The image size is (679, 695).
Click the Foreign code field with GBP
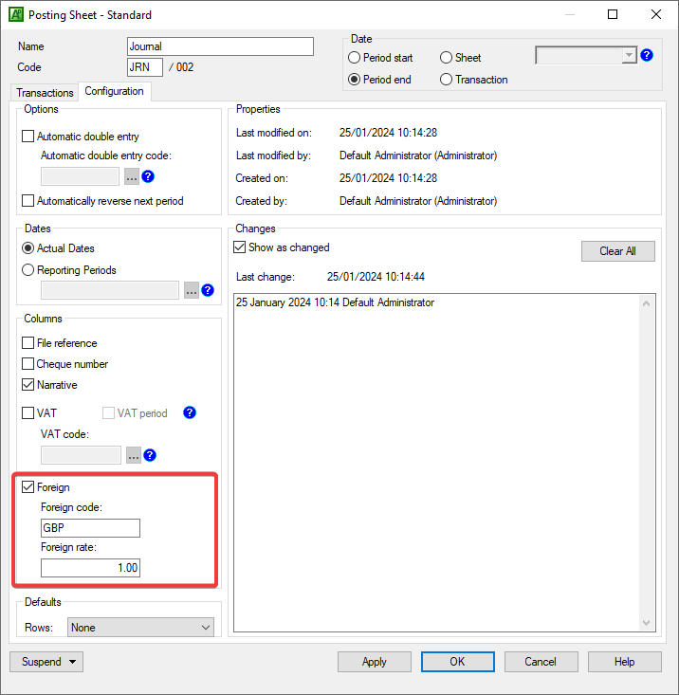(x=90, y=528)
